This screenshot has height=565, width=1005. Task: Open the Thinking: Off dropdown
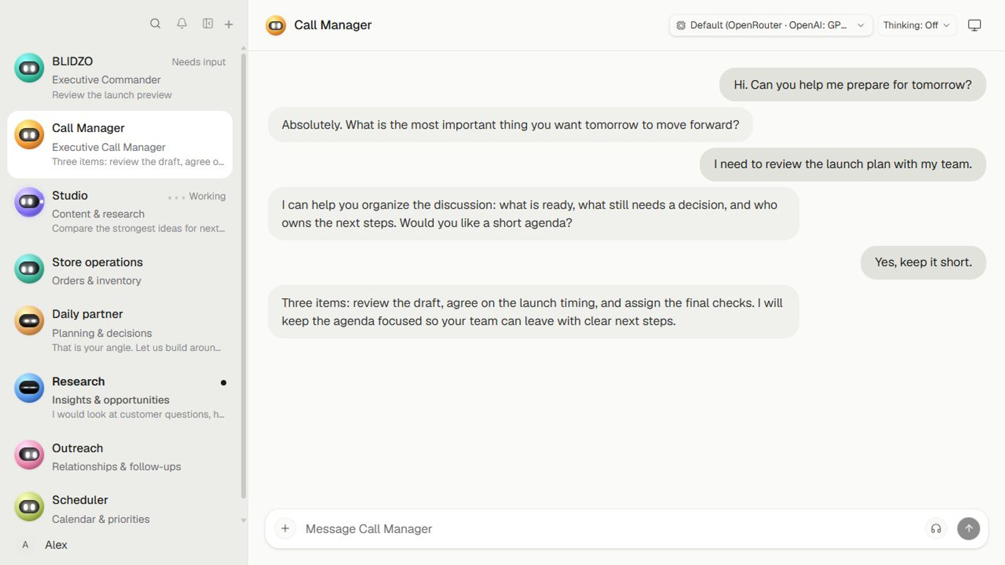917,25
